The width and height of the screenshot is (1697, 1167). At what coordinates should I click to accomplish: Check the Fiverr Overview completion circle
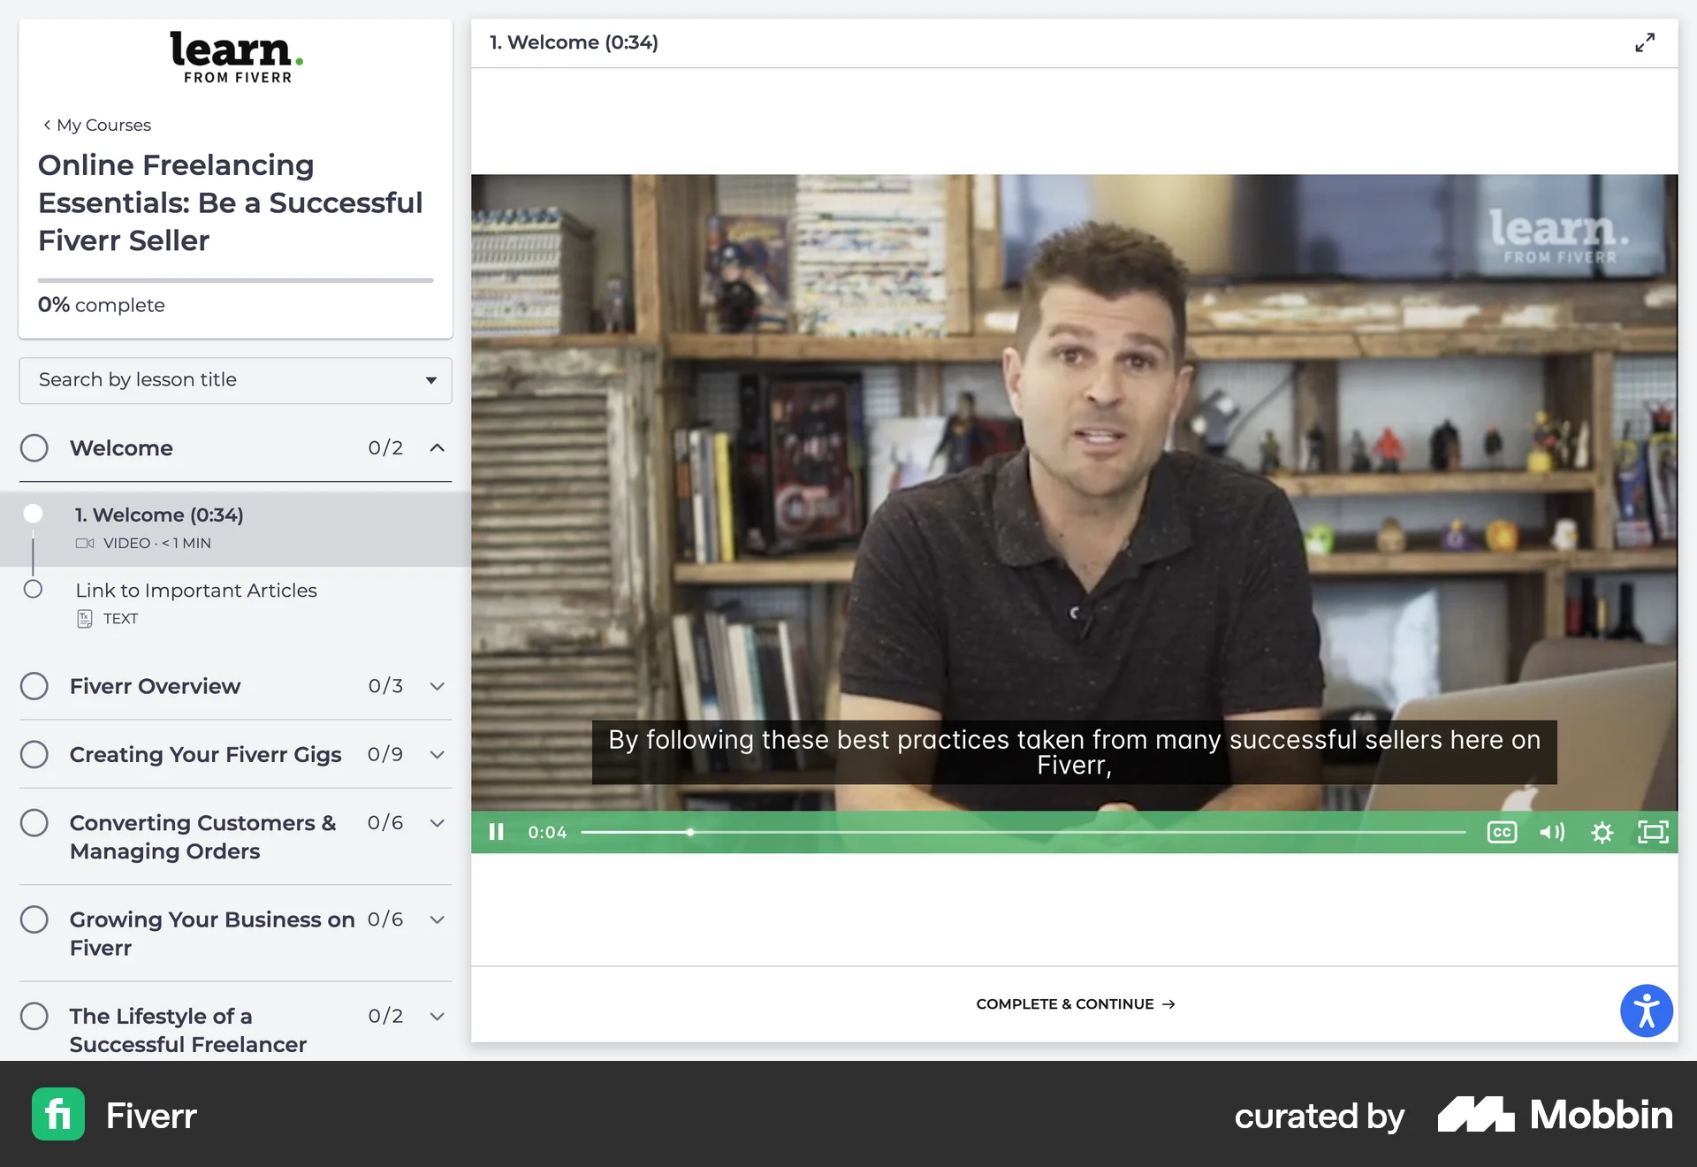tap(34, 685)
